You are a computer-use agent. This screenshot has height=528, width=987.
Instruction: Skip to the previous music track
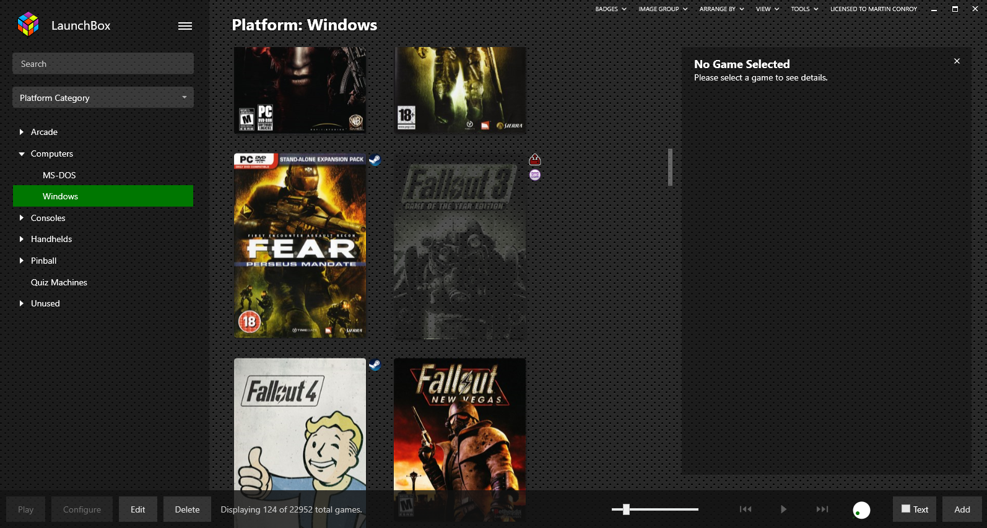(746, 509)
